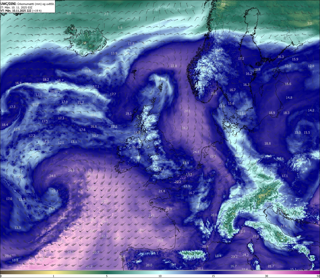Click the map value 13.9 south of Iceland
The width and height of the screenshot is (320, 278).
pos(114,53)
